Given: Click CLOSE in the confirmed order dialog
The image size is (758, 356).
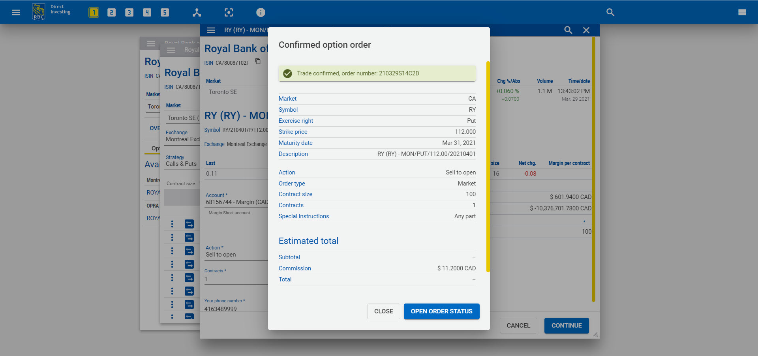Looking at the screenshot, I should pyautogui.click(x=383, y=311).
